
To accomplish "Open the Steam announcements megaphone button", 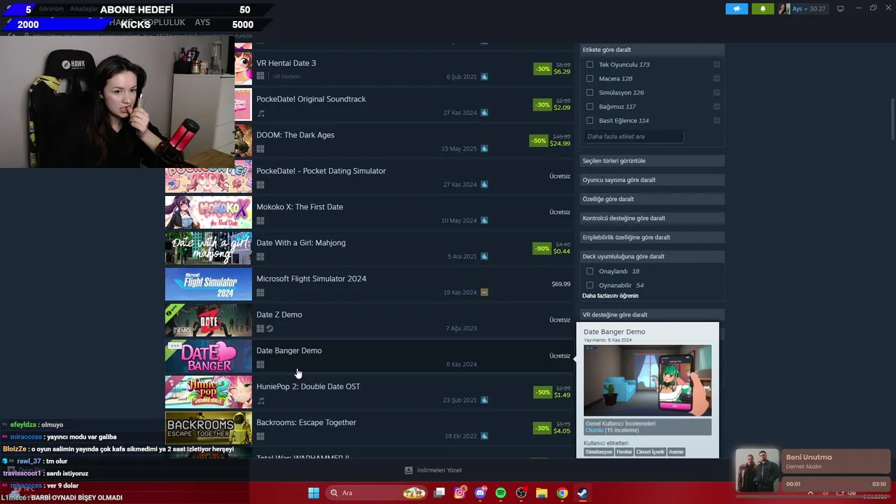I will click(736, 8).
